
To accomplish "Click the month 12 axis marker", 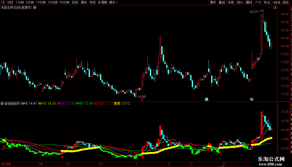I will (x=101, y=164).
